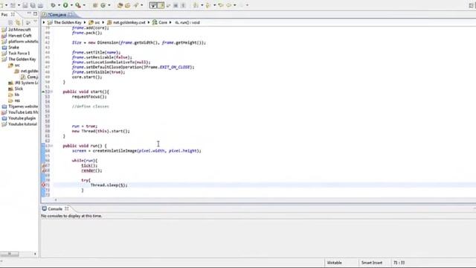Click the Open Task toolbar icon

pos(127,5)
